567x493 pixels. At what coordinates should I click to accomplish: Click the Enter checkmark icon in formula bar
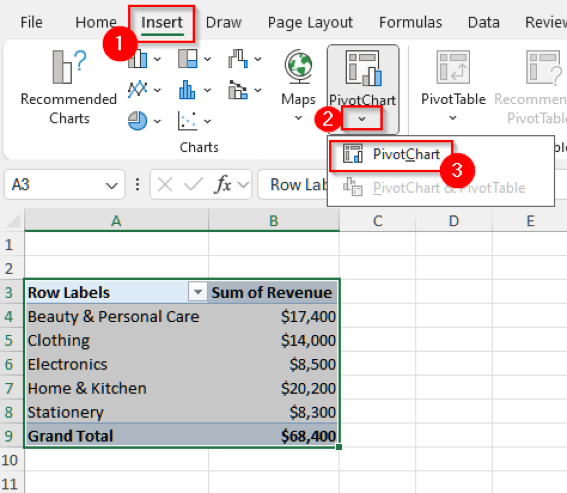tap(193, 185)
